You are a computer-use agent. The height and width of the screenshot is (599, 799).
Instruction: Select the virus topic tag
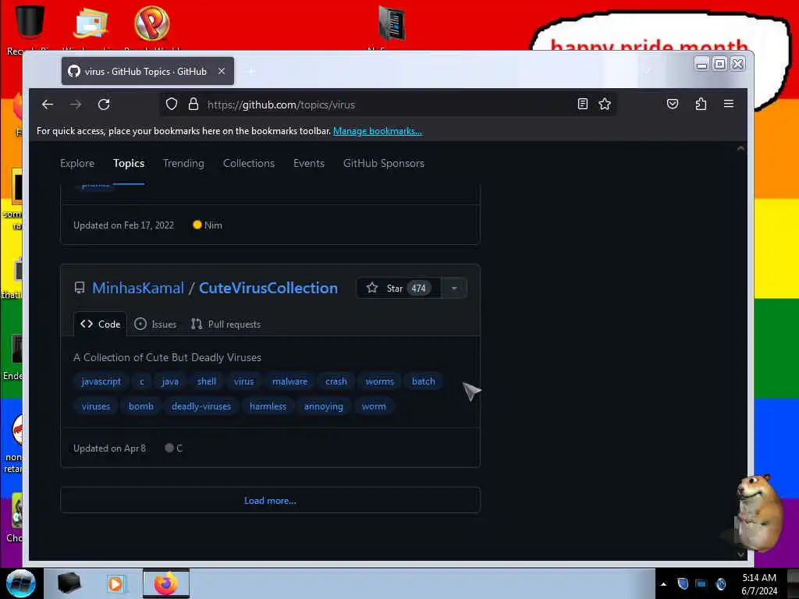pos(243,381)
